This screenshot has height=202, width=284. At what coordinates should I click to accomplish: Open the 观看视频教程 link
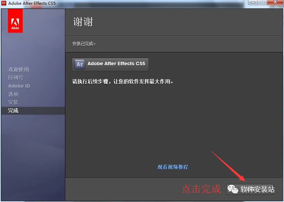tap(173, 167)
